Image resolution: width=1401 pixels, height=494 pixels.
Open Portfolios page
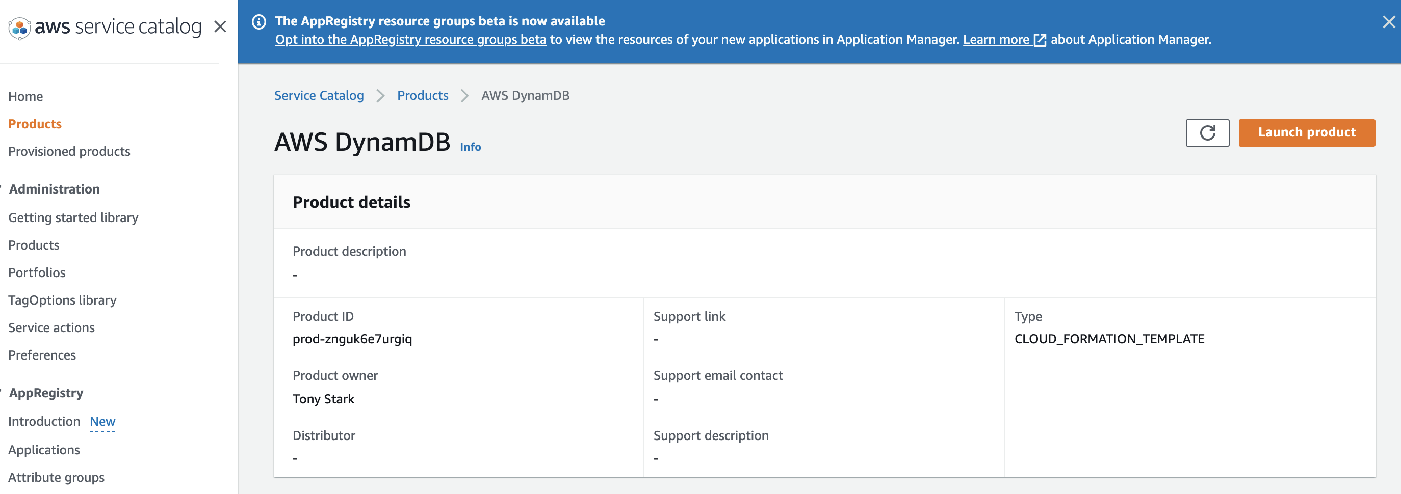tap(36, 273)
